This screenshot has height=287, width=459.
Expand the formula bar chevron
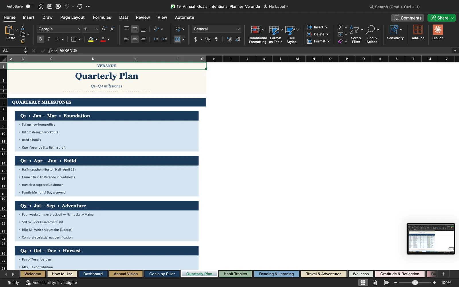click(x=455, y=51)
